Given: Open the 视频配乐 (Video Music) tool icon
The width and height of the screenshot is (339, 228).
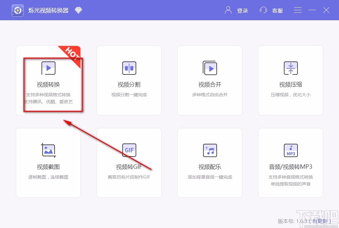Looking at the screenshot, I should (210, 150).
